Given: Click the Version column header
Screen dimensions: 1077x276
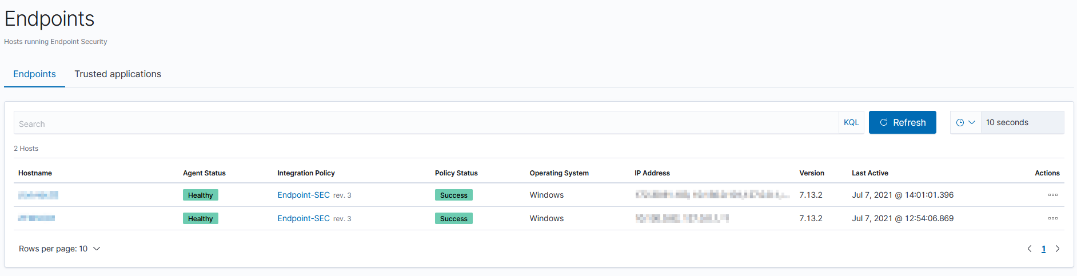Looking at the screenshot, I should coord(812,173).
